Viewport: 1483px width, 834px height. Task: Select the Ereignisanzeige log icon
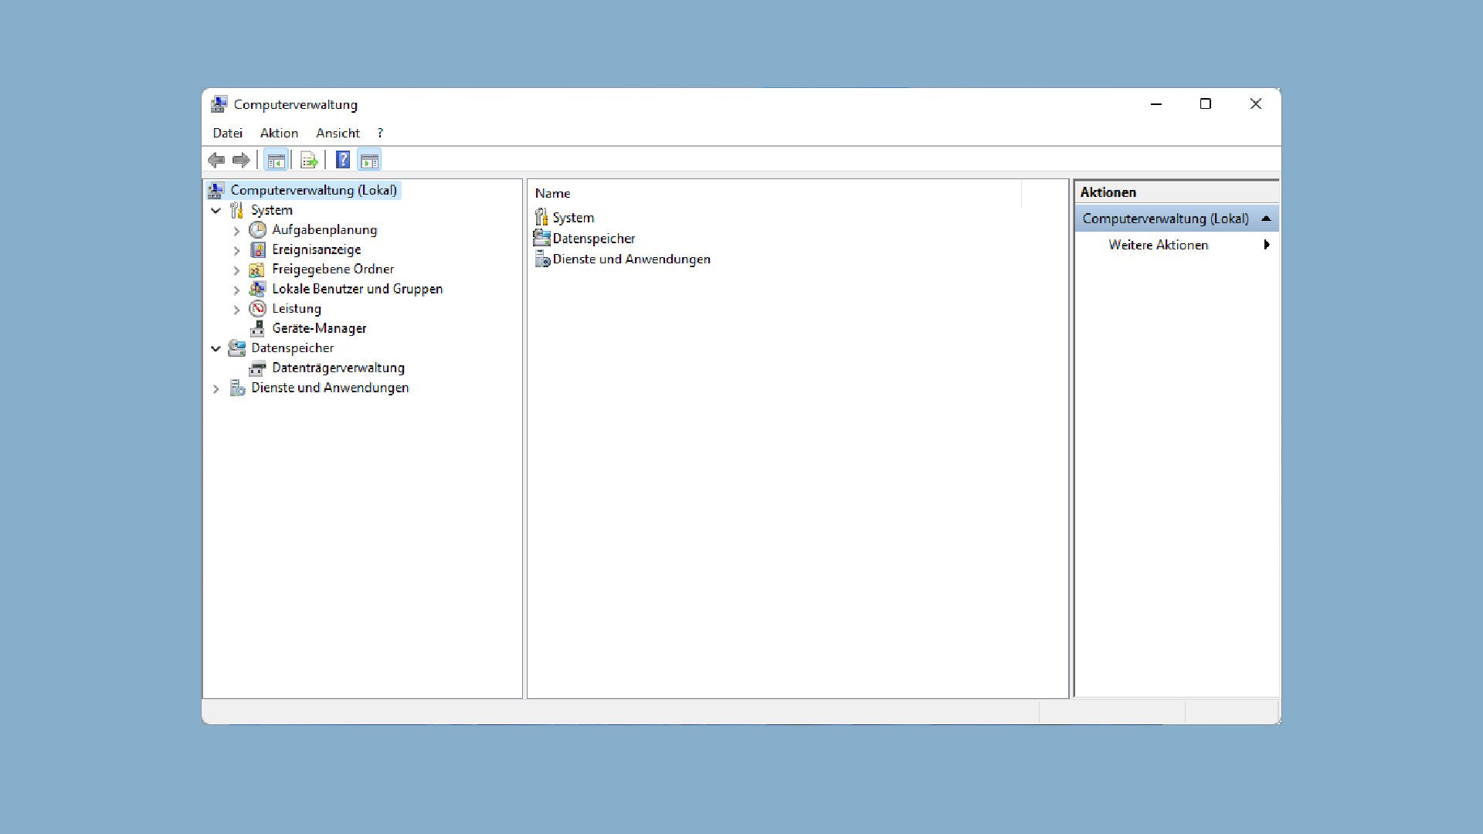[x=258, y=249]
